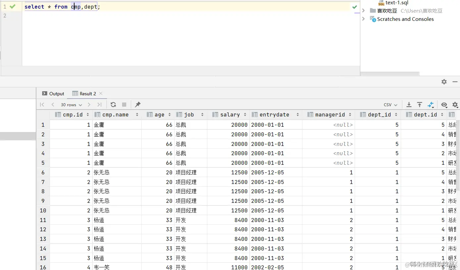Switch to the Output tab
This screenshot has width=460, height=270.
pyautogui.click(x=53, y=94)
